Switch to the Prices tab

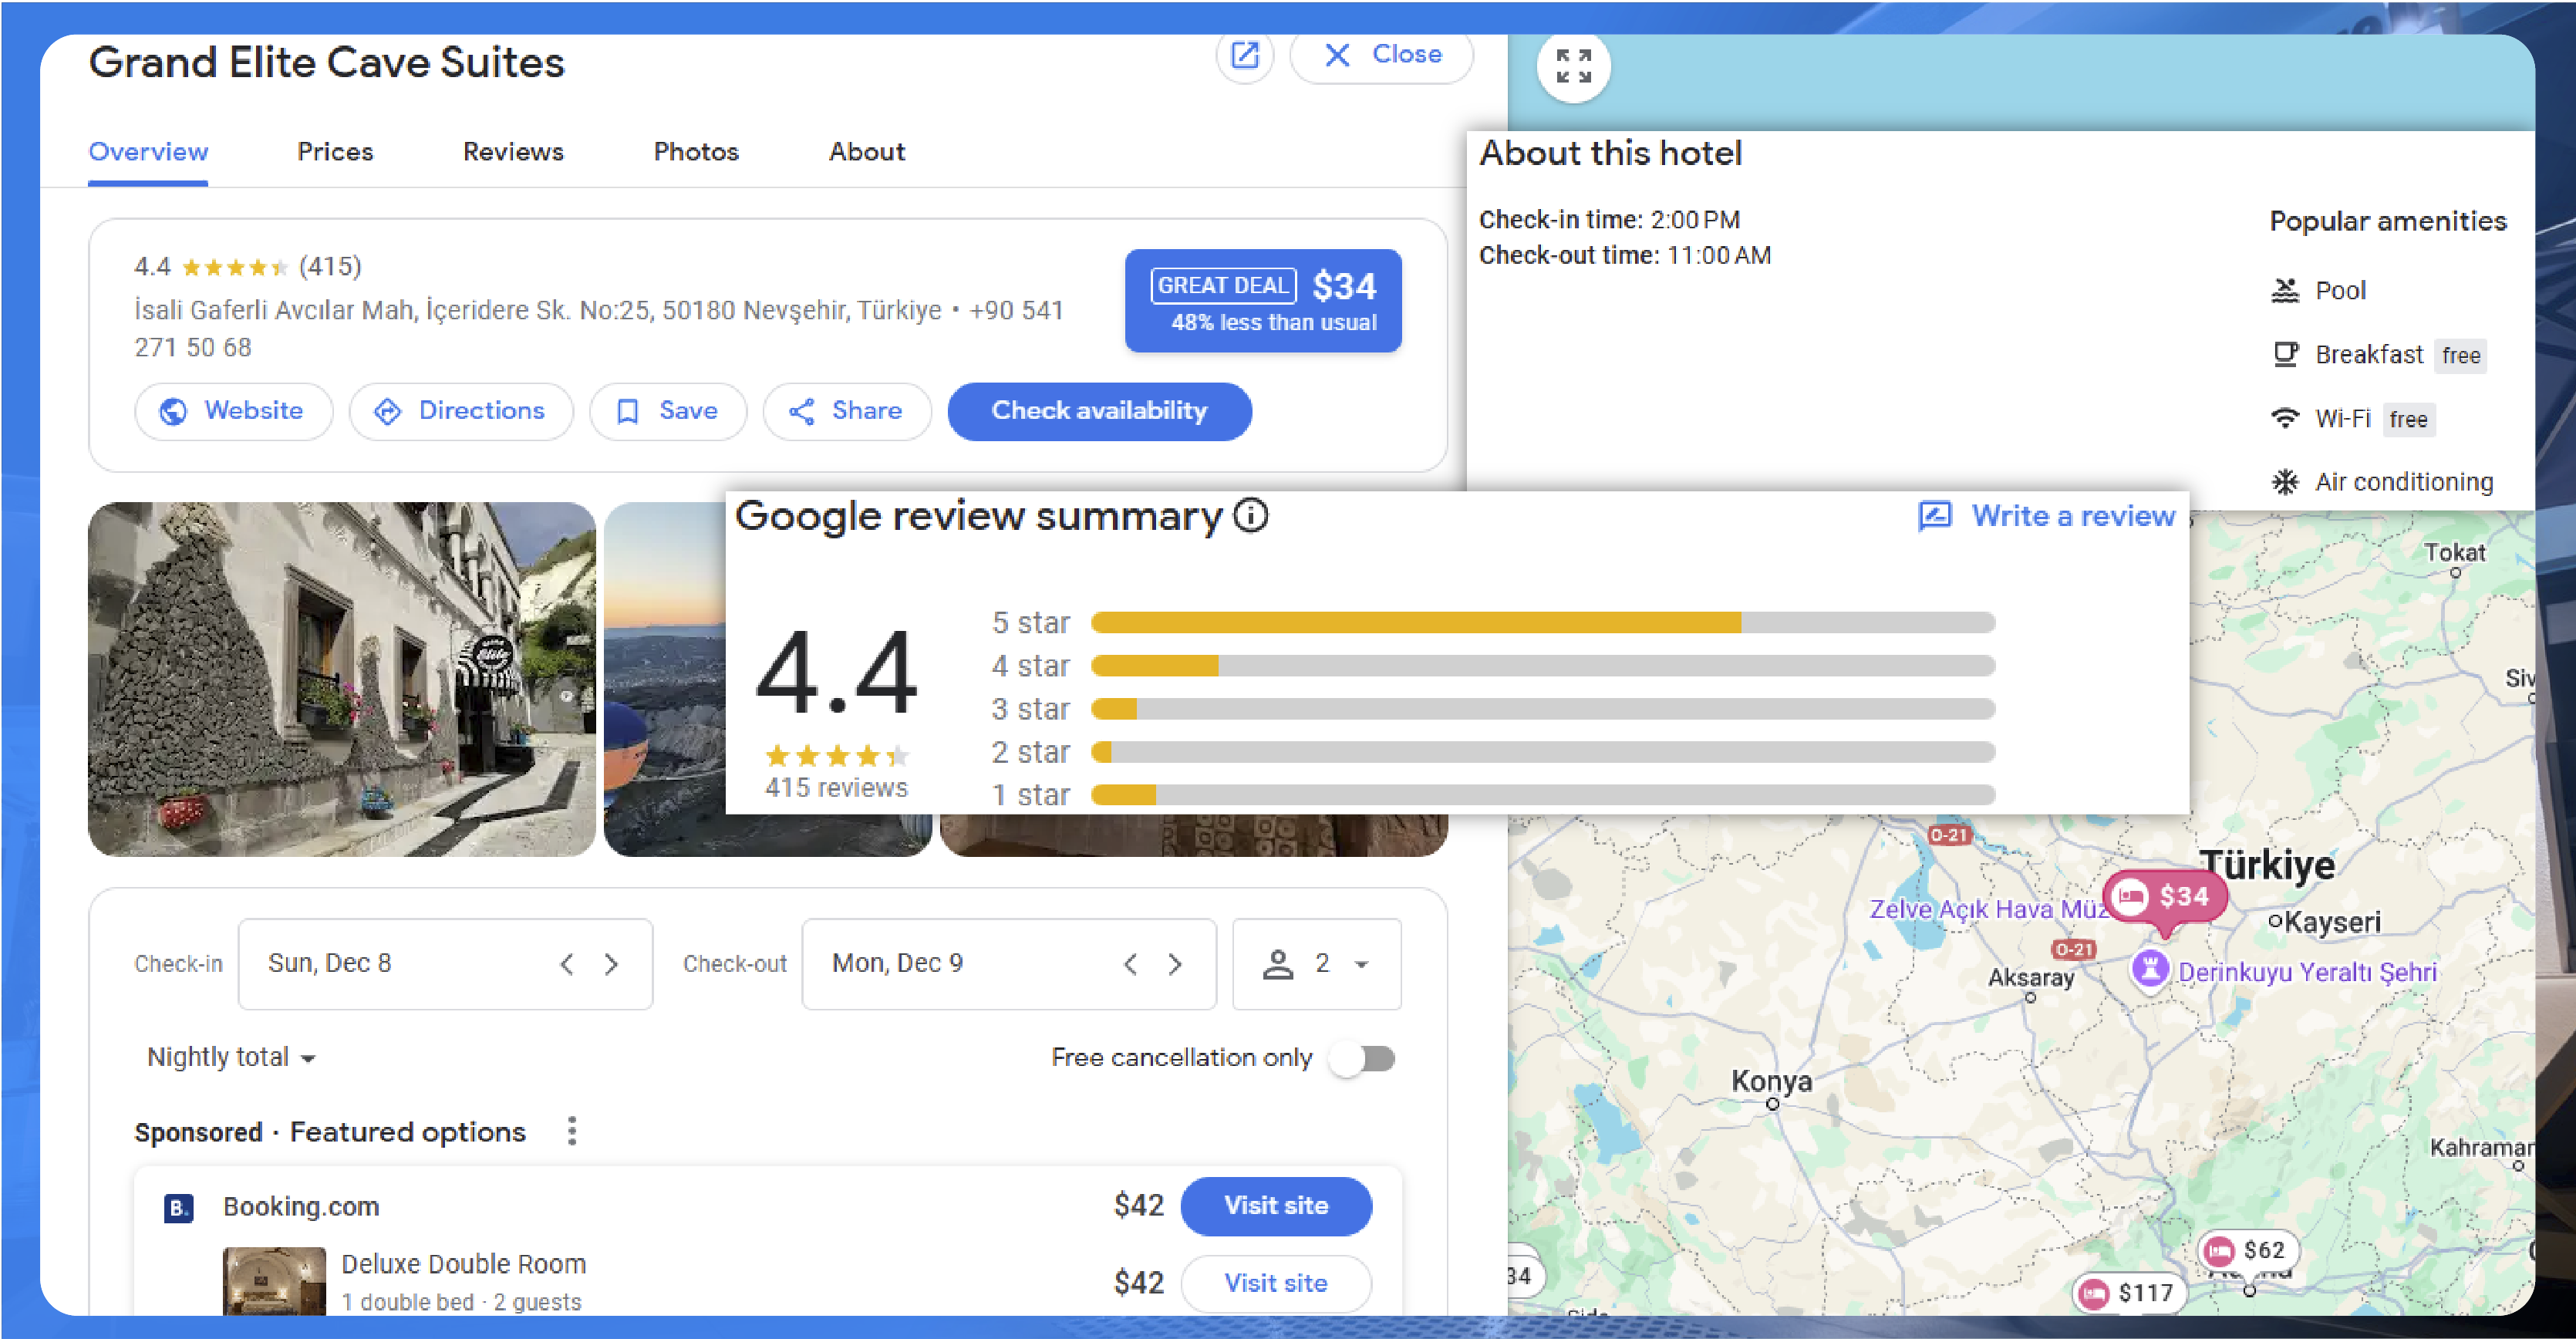click(x=335, y=152)
